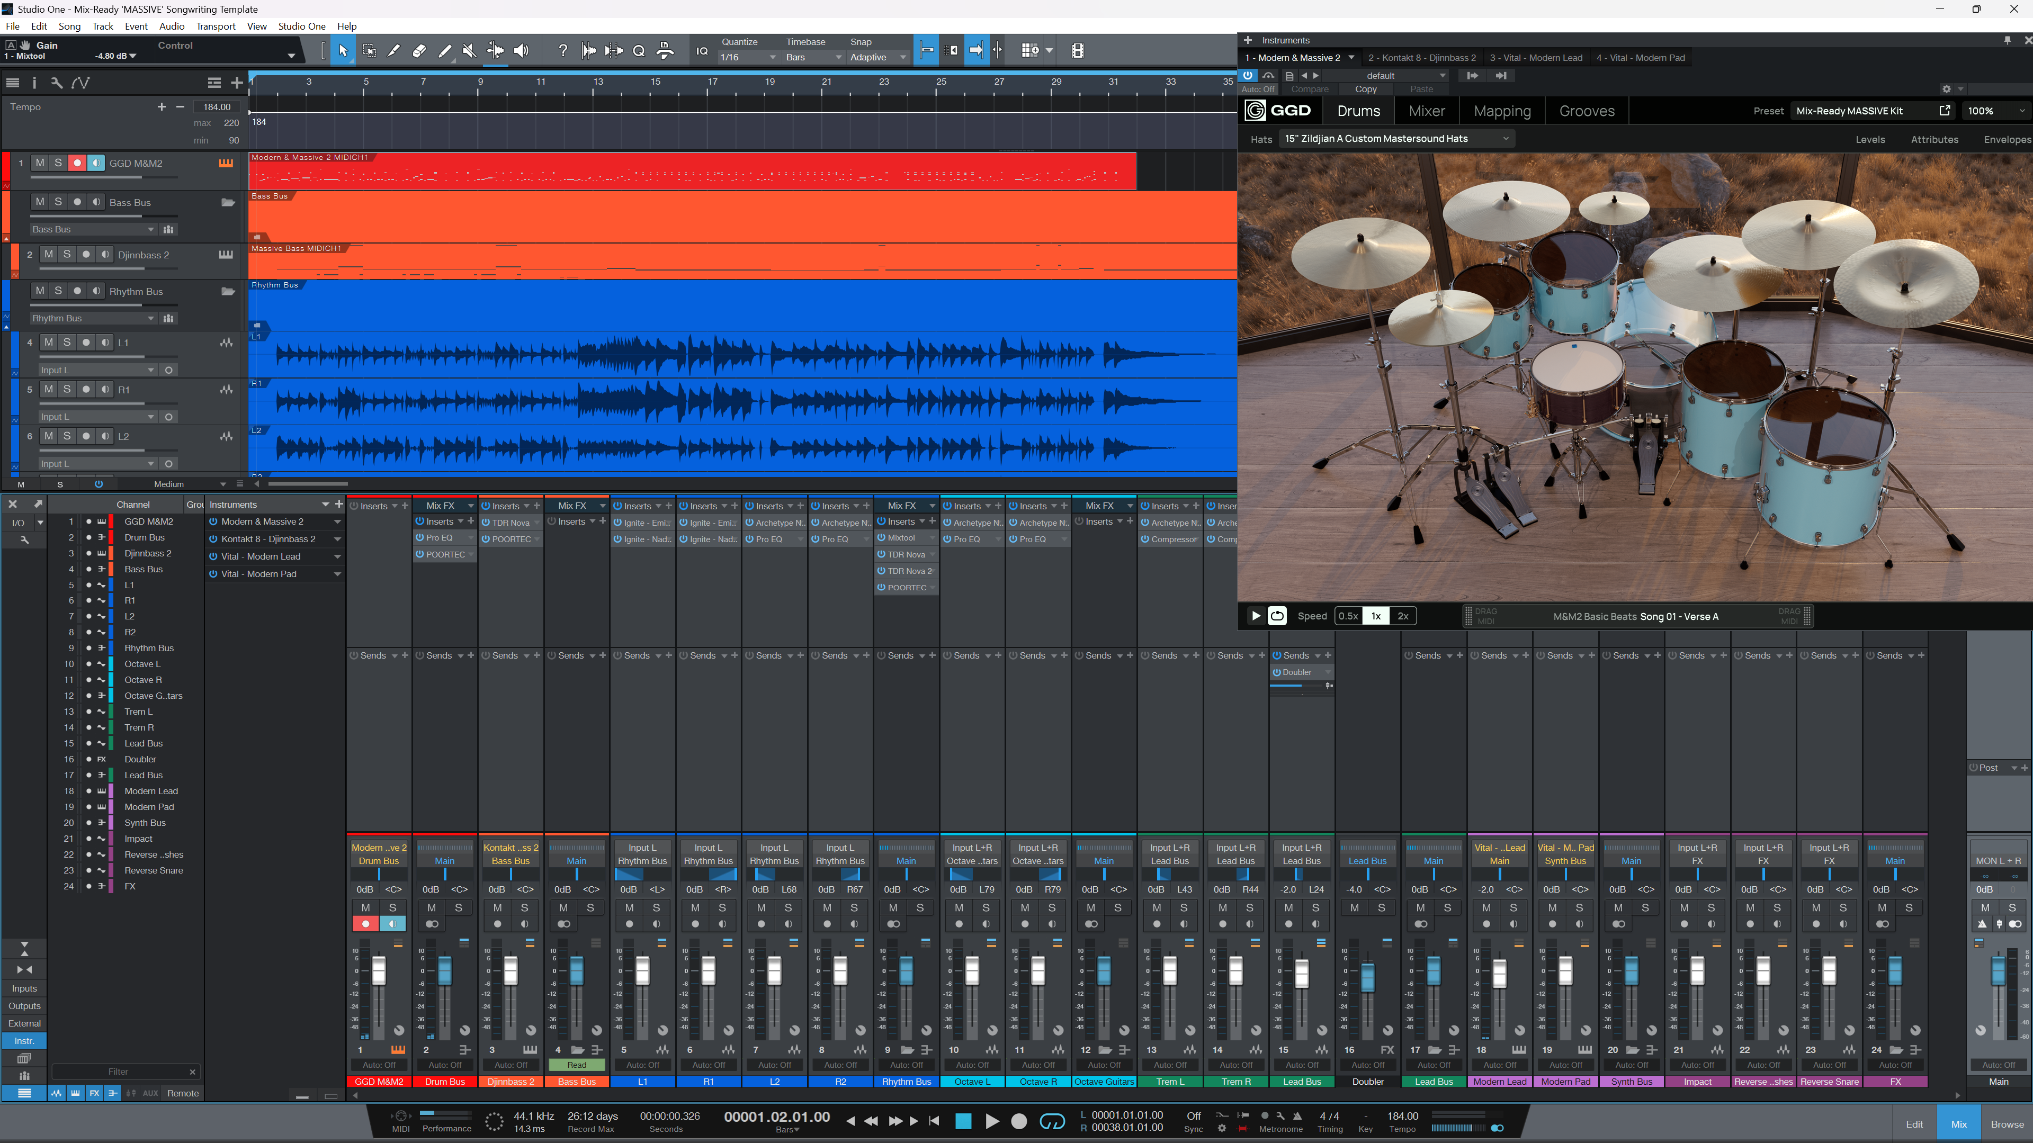Set groove speed to 2x
This screenshot has width=2033, height=1143.
(1402, 616)
